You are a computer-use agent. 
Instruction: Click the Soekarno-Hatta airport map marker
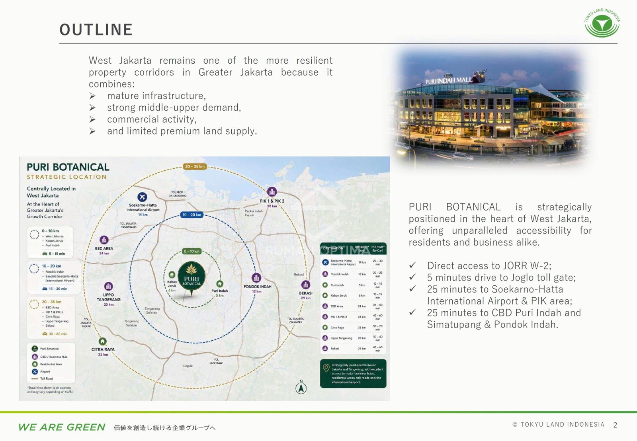pos(142,197)
